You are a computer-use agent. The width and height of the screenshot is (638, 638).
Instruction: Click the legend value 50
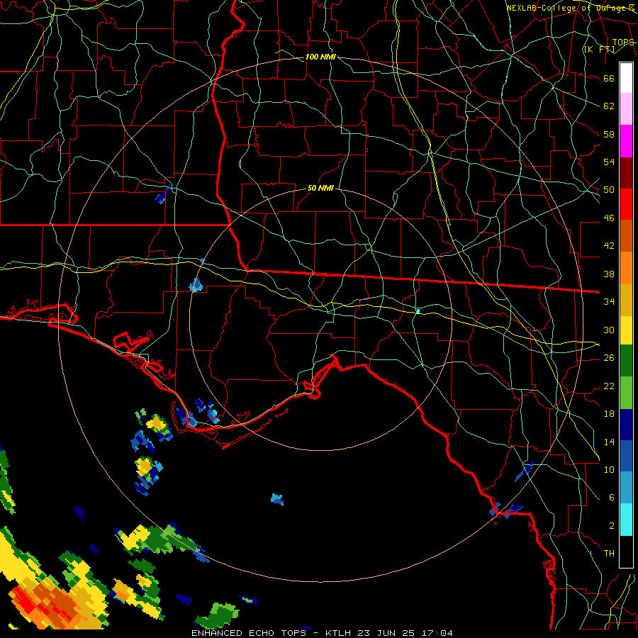(x=609, y=190)
